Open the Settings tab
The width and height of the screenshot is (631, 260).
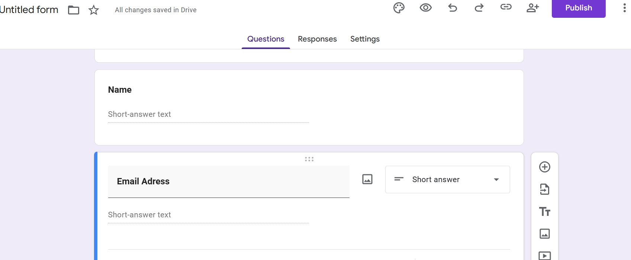pos(365,39)
